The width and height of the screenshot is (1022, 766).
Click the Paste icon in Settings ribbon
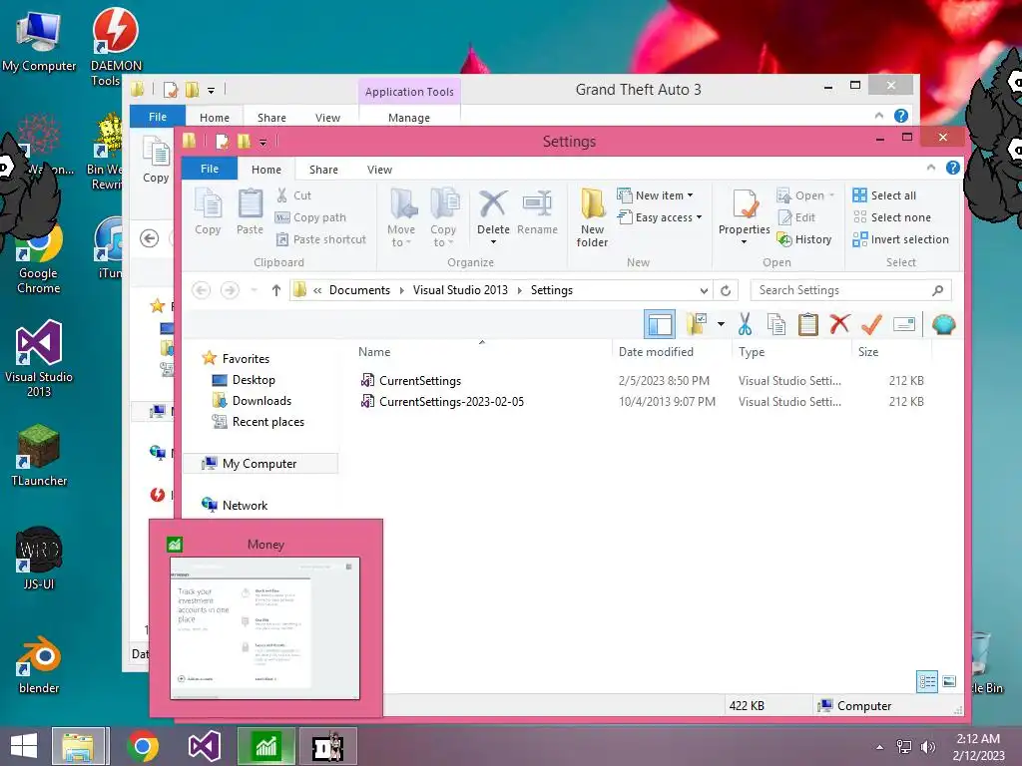click(250, 211)
